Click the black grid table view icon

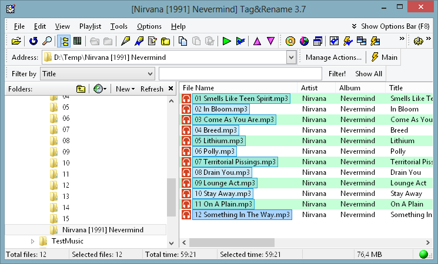point(78,41)
